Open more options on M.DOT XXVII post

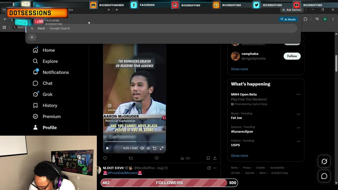(215, 168)
